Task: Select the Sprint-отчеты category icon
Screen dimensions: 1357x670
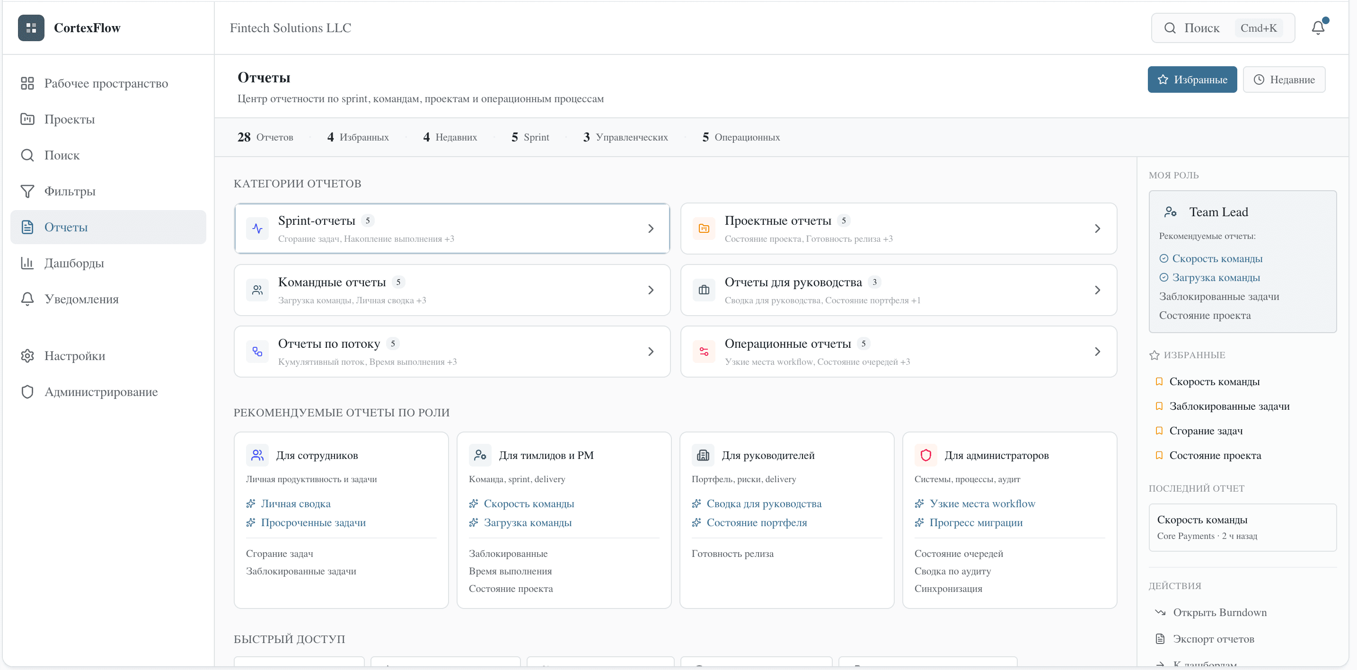Action: [x=257, y=228]
